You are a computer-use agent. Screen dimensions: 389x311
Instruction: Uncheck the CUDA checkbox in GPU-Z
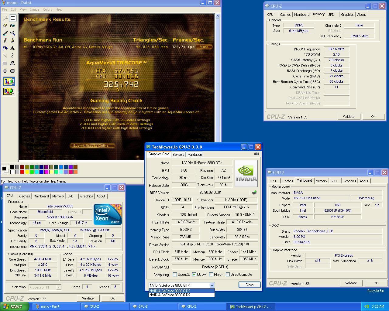pyautogui.click(x=194, y=275)
